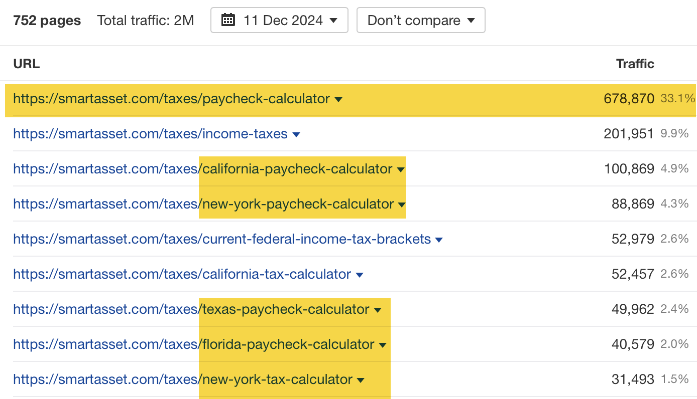Viewport: 697px width, 399px height.
Task: Click the 9.9% traffic share
Action: pyautogui.click(x=674, y=134)
